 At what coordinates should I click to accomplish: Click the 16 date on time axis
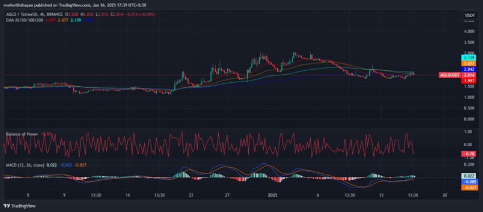click(128, 195)
